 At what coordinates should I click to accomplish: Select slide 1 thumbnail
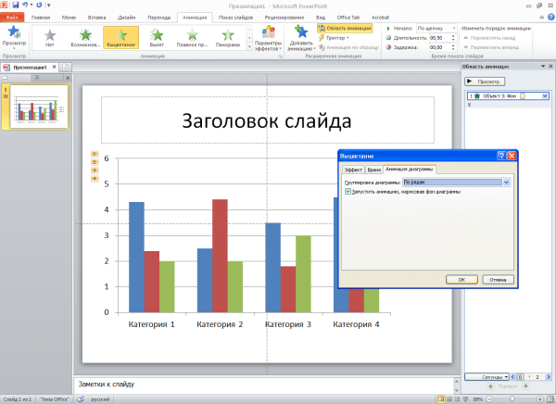click(39, 107)
